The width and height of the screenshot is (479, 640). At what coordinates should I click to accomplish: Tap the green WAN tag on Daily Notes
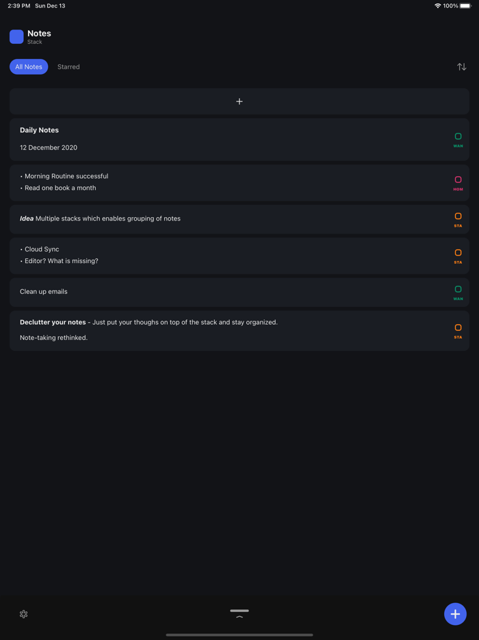coord(458,139)
